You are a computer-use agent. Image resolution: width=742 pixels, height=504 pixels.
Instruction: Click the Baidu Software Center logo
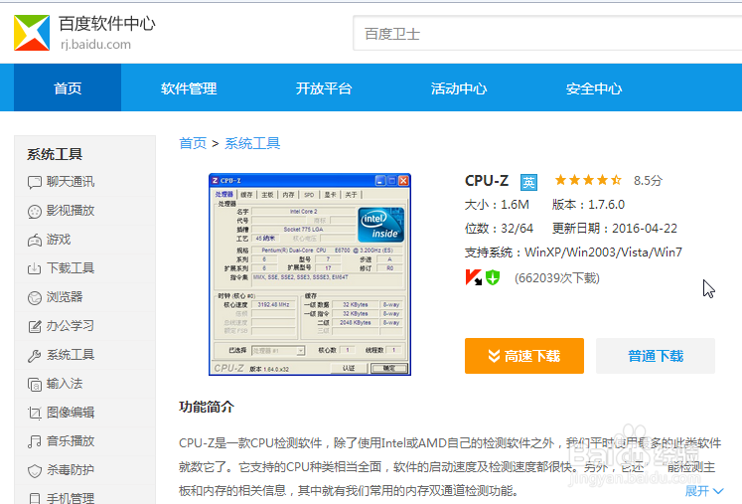[32, 33]
